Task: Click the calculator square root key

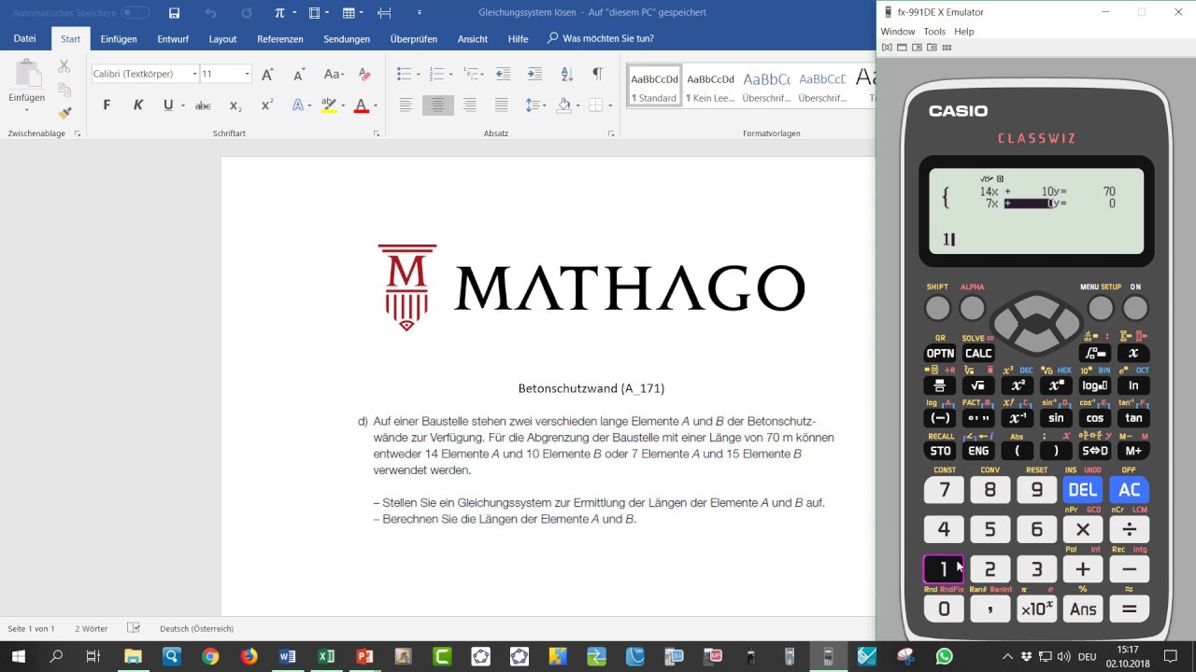Action: click(978, 385)
